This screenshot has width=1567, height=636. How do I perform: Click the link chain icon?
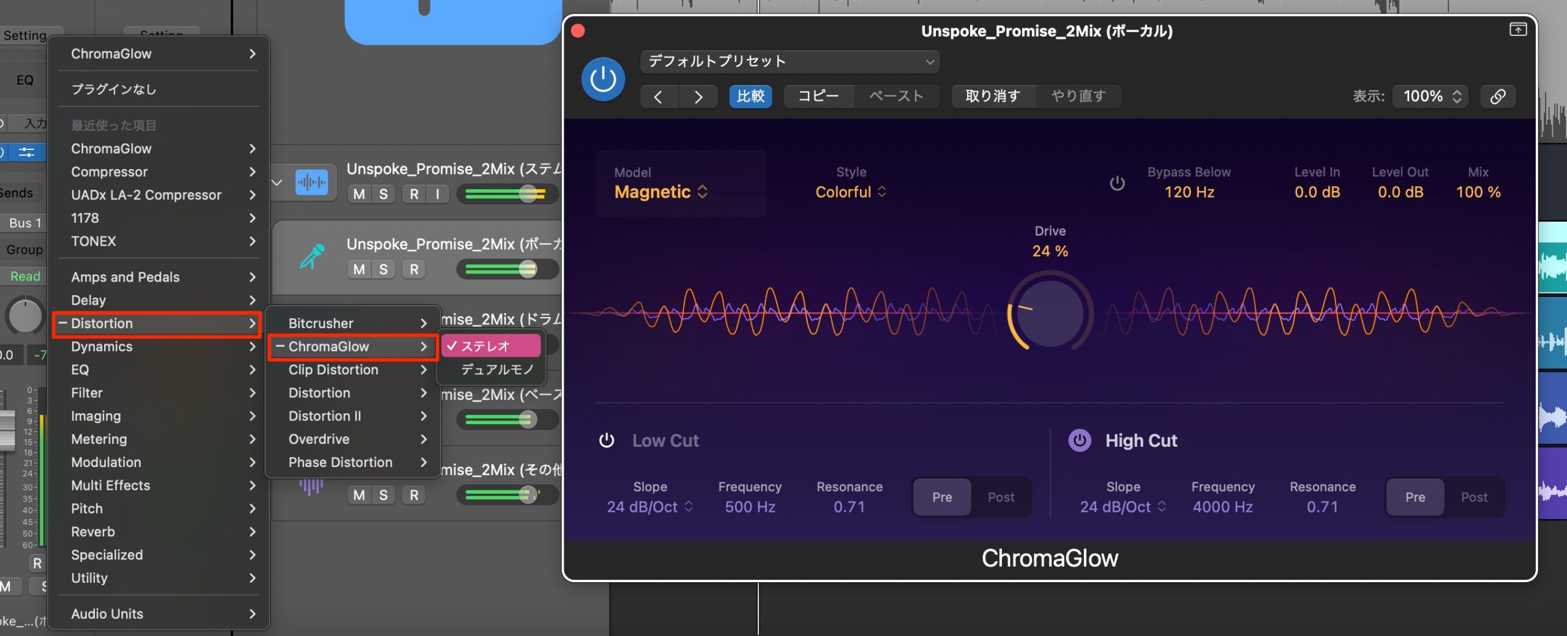point(1497,96)
